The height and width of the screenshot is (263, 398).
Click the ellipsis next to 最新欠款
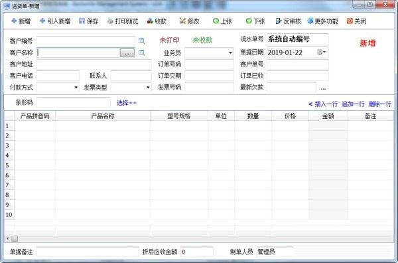pos(323,88)
